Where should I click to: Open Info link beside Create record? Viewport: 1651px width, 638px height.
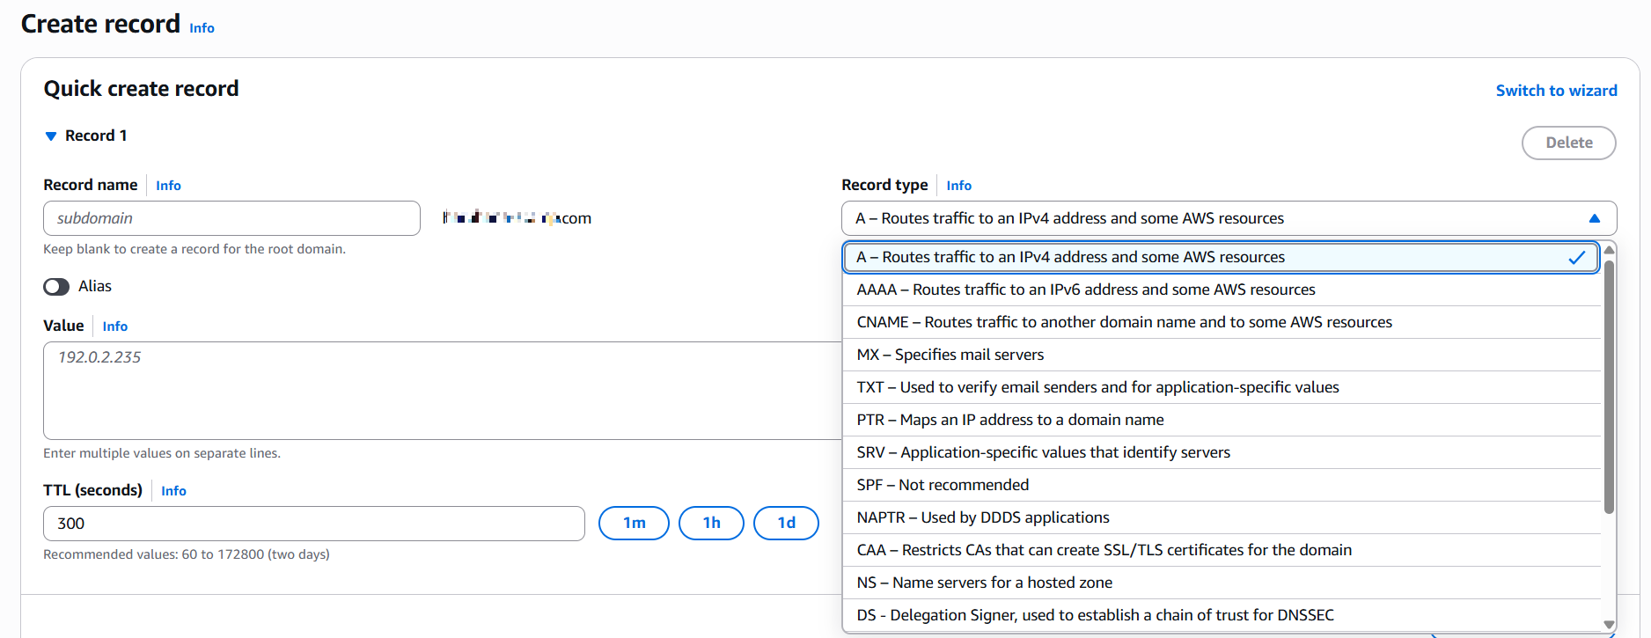(202, 28)
